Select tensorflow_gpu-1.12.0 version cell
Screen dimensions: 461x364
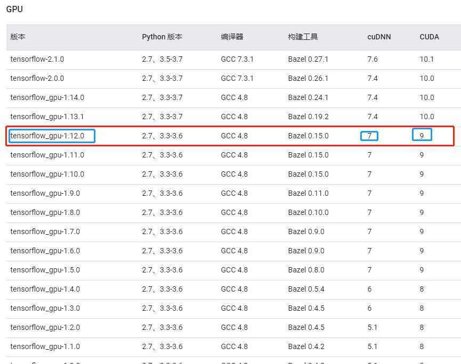click(47, 136)
